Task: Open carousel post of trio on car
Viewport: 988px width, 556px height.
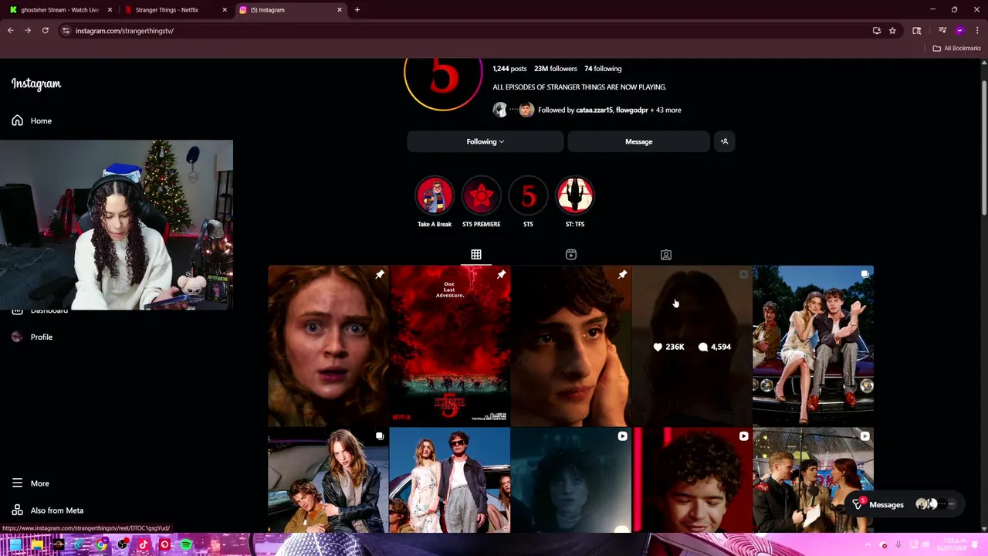Action: click(813, 346)
